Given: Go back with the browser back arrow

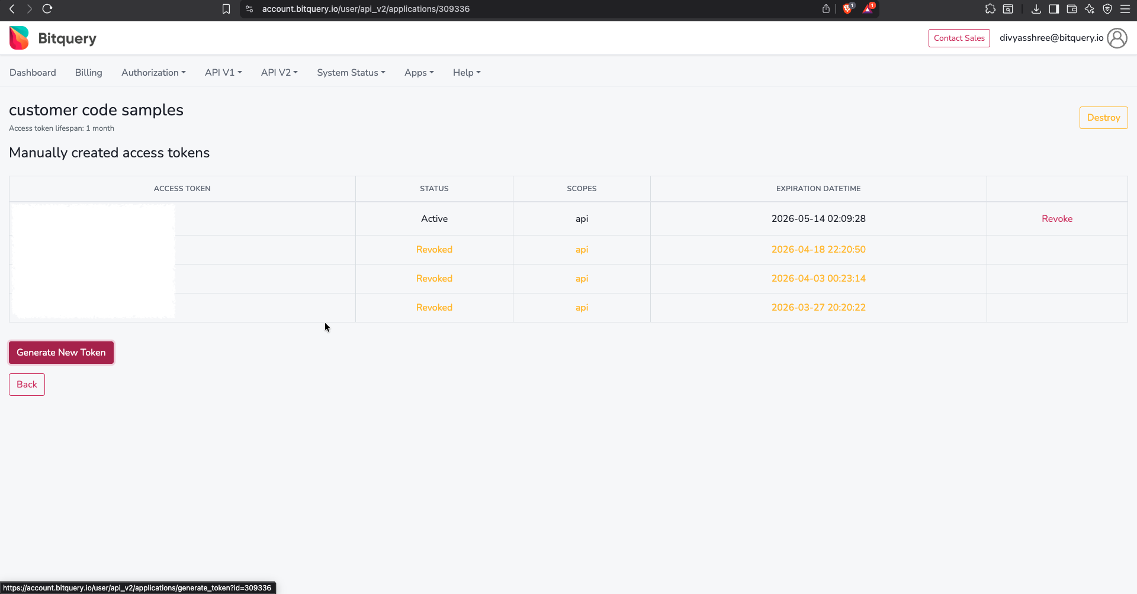Looking at the screenshot, I should click(x=12, y=9).
